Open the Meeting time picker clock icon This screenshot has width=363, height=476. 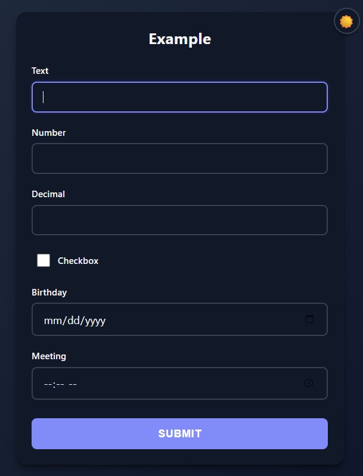(x=309, y=383)
